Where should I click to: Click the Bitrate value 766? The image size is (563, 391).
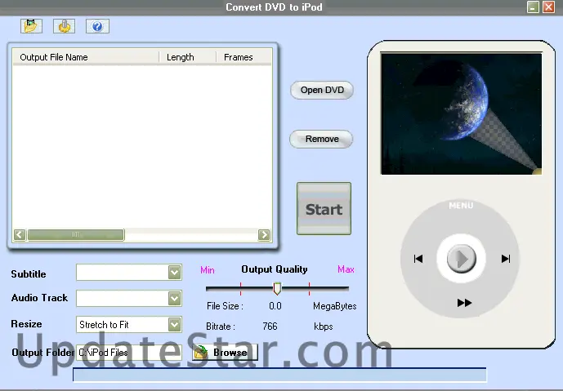270,327
